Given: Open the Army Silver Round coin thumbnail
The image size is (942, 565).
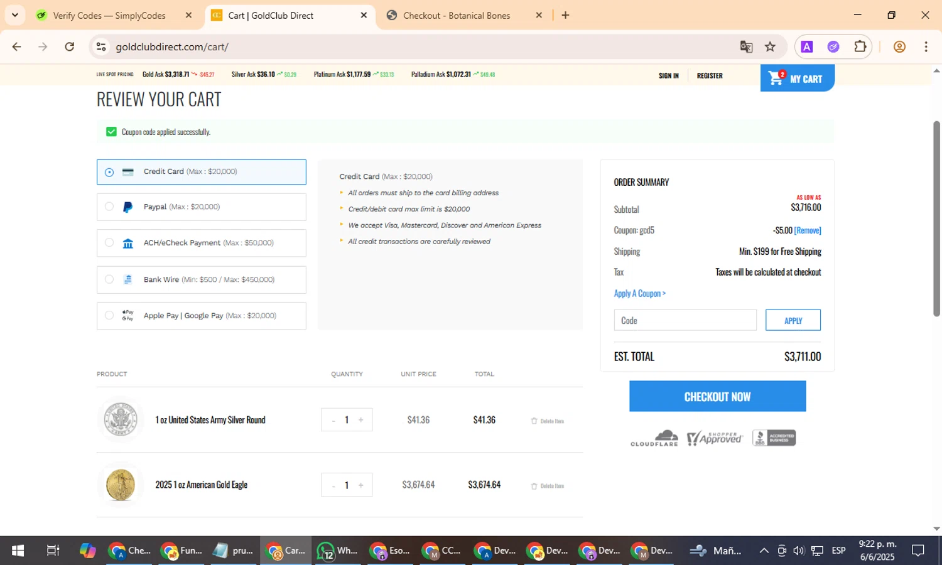Looking at the screenshot, I should (x=121, y=419).
